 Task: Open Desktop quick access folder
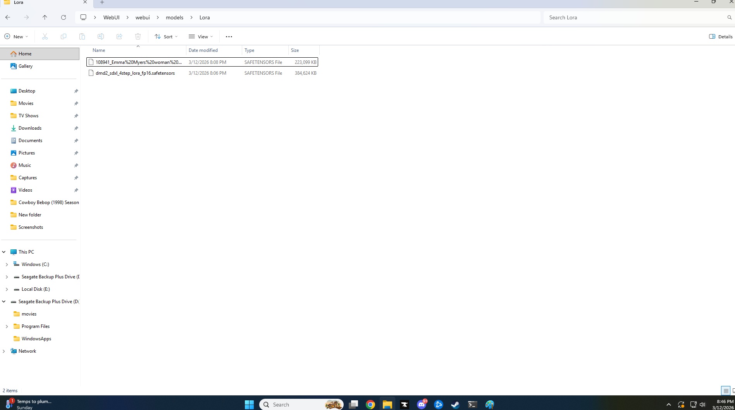[40, 91]
